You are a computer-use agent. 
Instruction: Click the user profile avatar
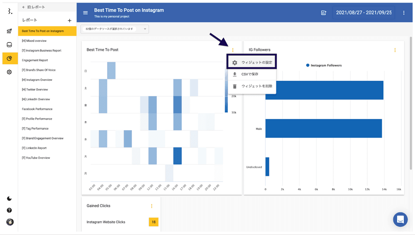(x=10, y=222)
